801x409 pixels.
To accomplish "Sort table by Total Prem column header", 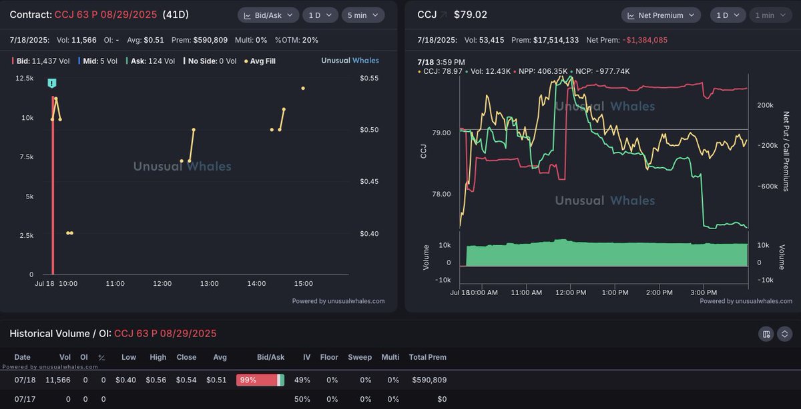I will coord(427,357).
